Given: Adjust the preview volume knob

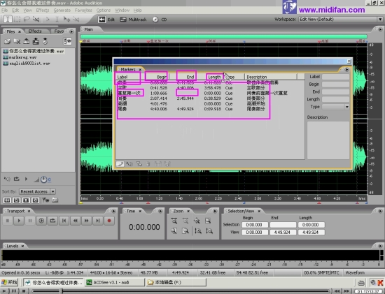Looking at the screenshot, I should pos(43,179).
